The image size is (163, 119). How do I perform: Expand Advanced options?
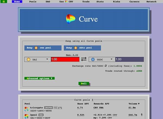tap(39, 78)
